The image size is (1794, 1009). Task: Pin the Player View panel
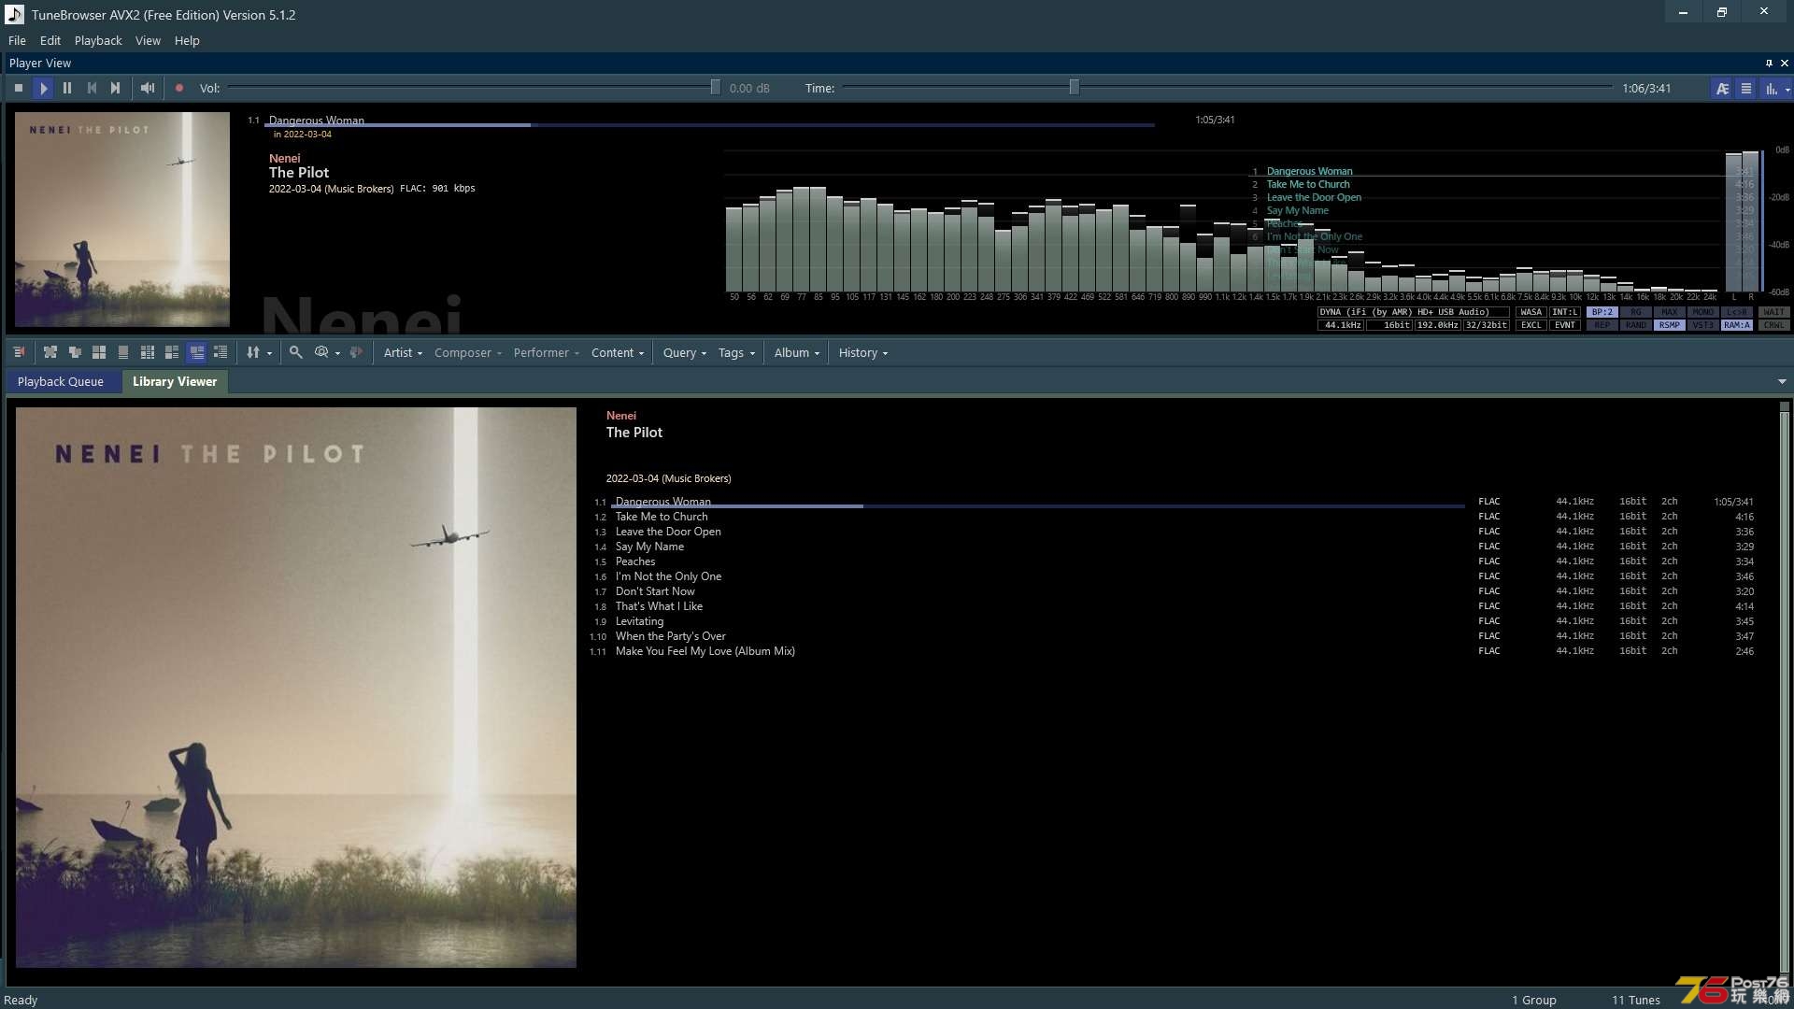point(1769,64)
